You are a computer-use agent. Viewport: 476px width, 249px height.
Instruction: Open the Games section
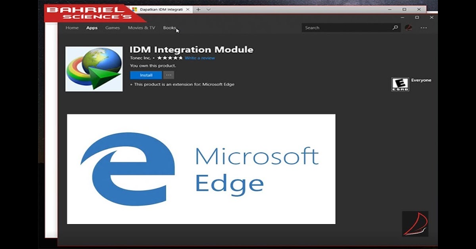[x=112, y=28]
